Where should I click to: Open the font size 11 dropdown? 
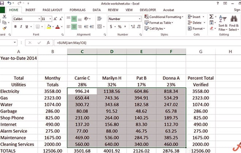(50, 19)
